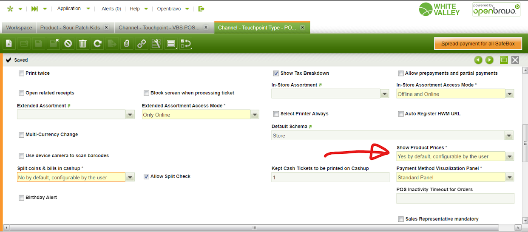The width and height of the screenshot is (528, 232).
Task: Open Split coins & bills in cashup dropdown
Action: tap(130, 177)
